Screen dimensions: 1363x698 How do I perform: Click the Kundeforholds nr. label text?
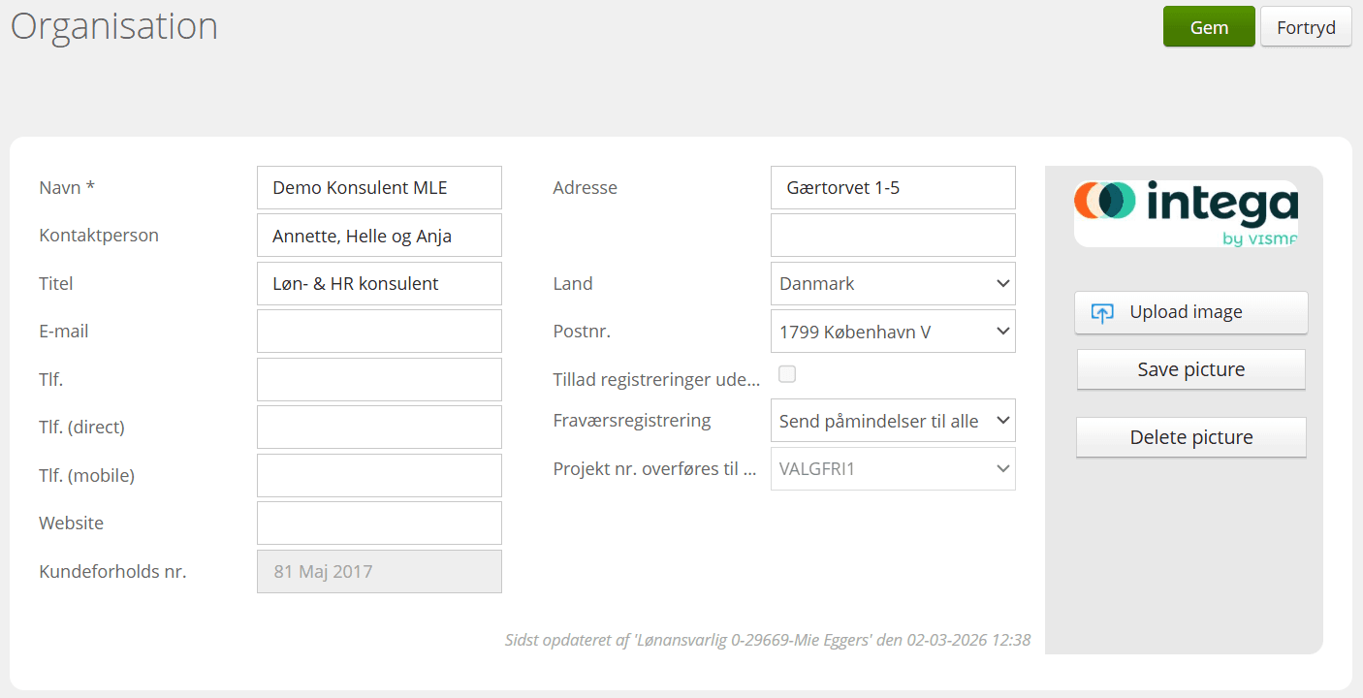pos(112,572)
